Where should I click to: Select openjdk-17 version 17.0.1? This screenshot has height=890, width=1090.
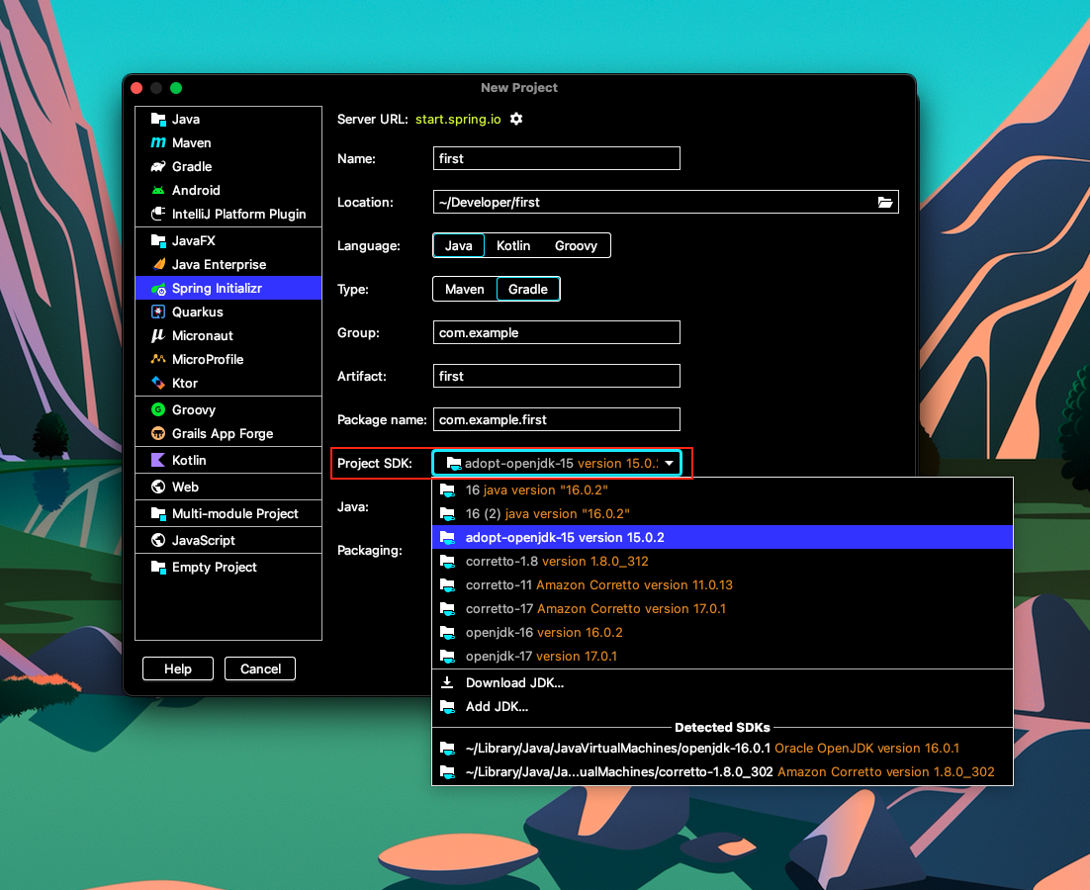[722, 656]
